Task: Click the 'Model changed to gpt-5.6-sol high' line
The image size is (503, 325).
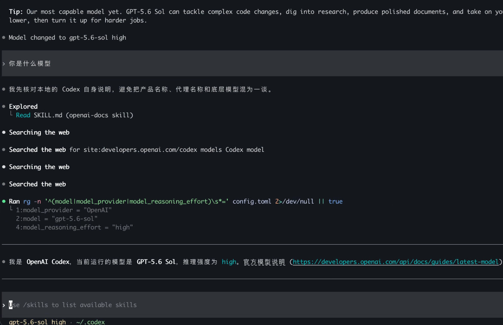Action: pos(68,38)
